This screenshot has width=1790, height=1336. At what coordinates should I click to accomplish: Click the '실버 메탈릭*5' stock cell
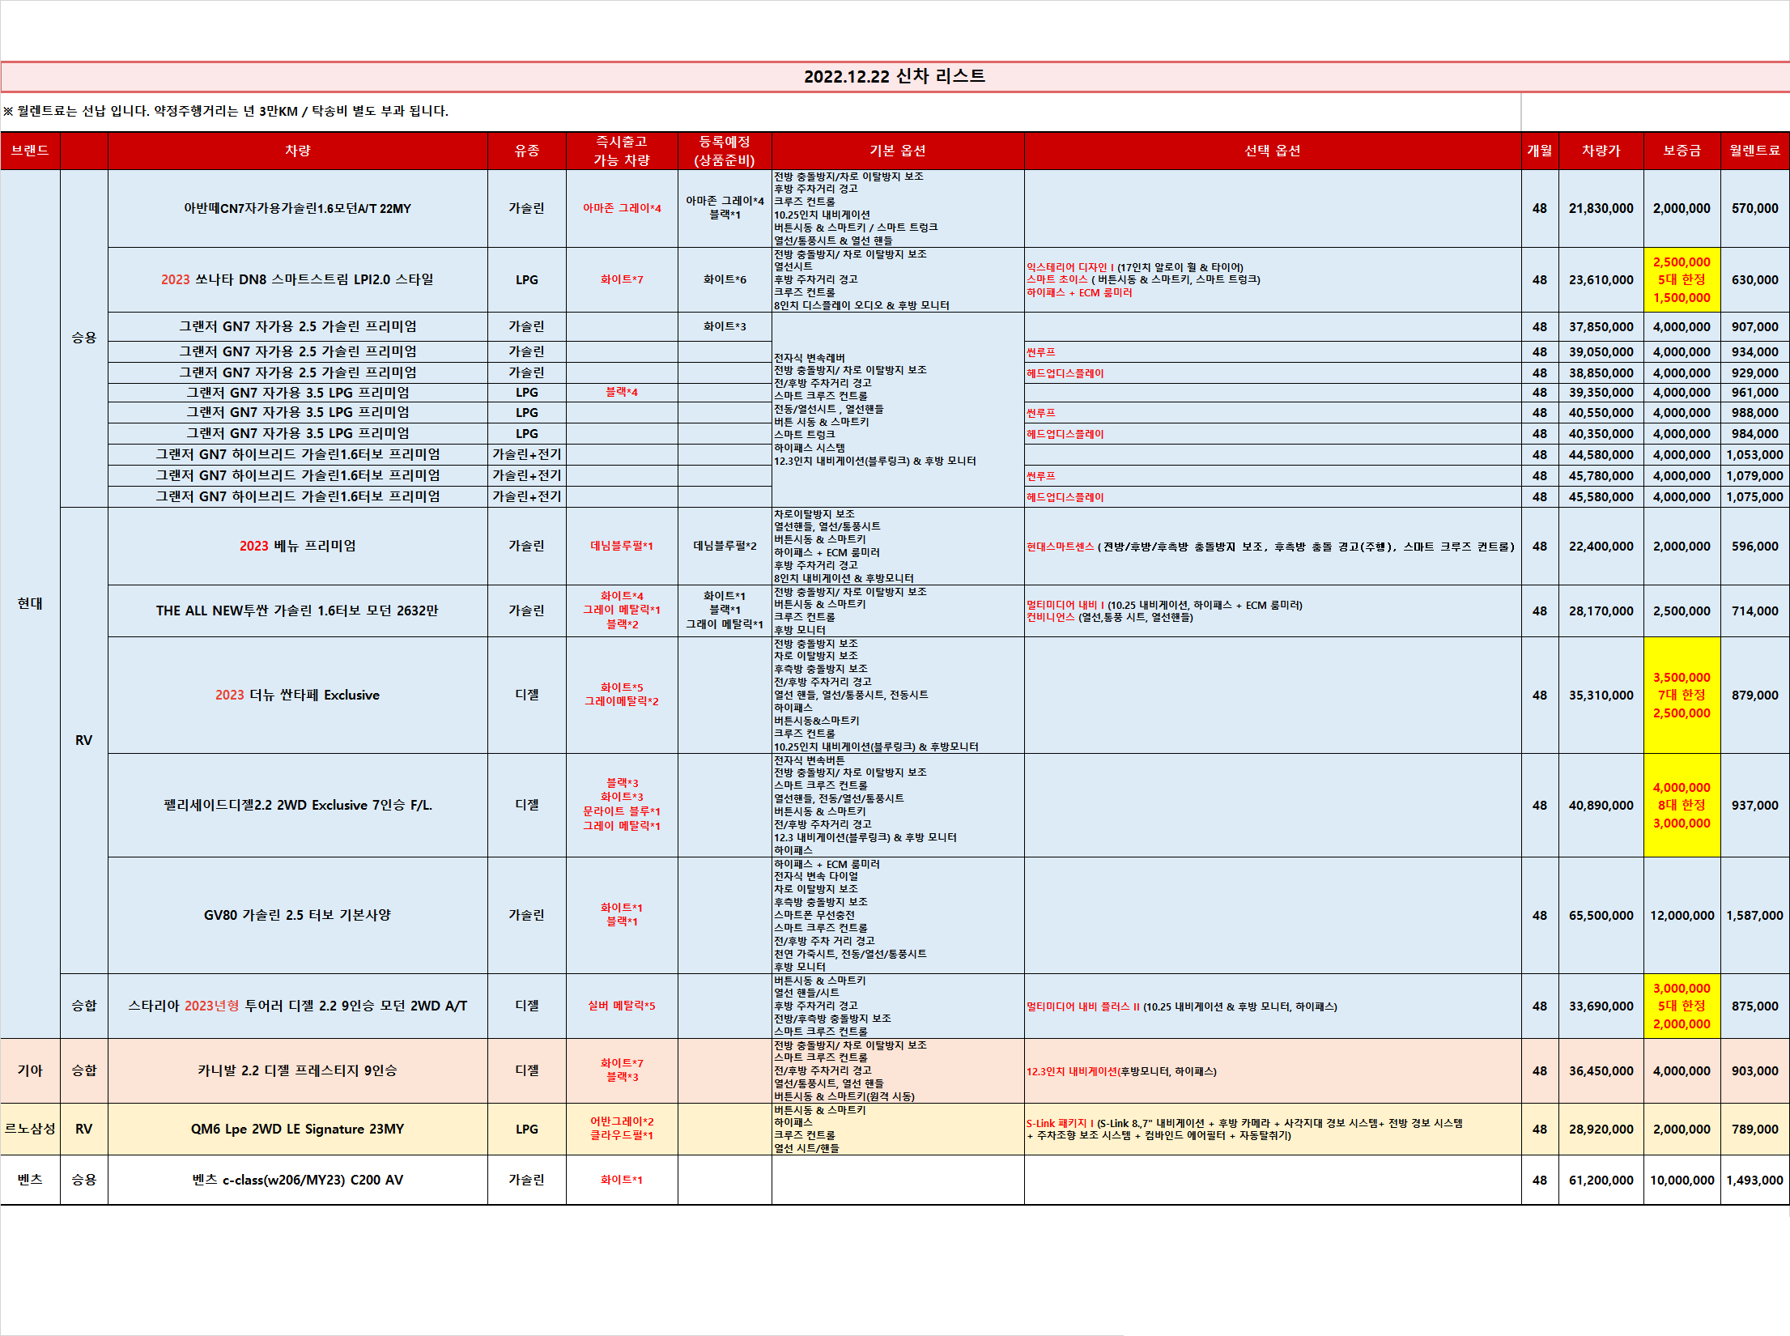[622, 1006]
